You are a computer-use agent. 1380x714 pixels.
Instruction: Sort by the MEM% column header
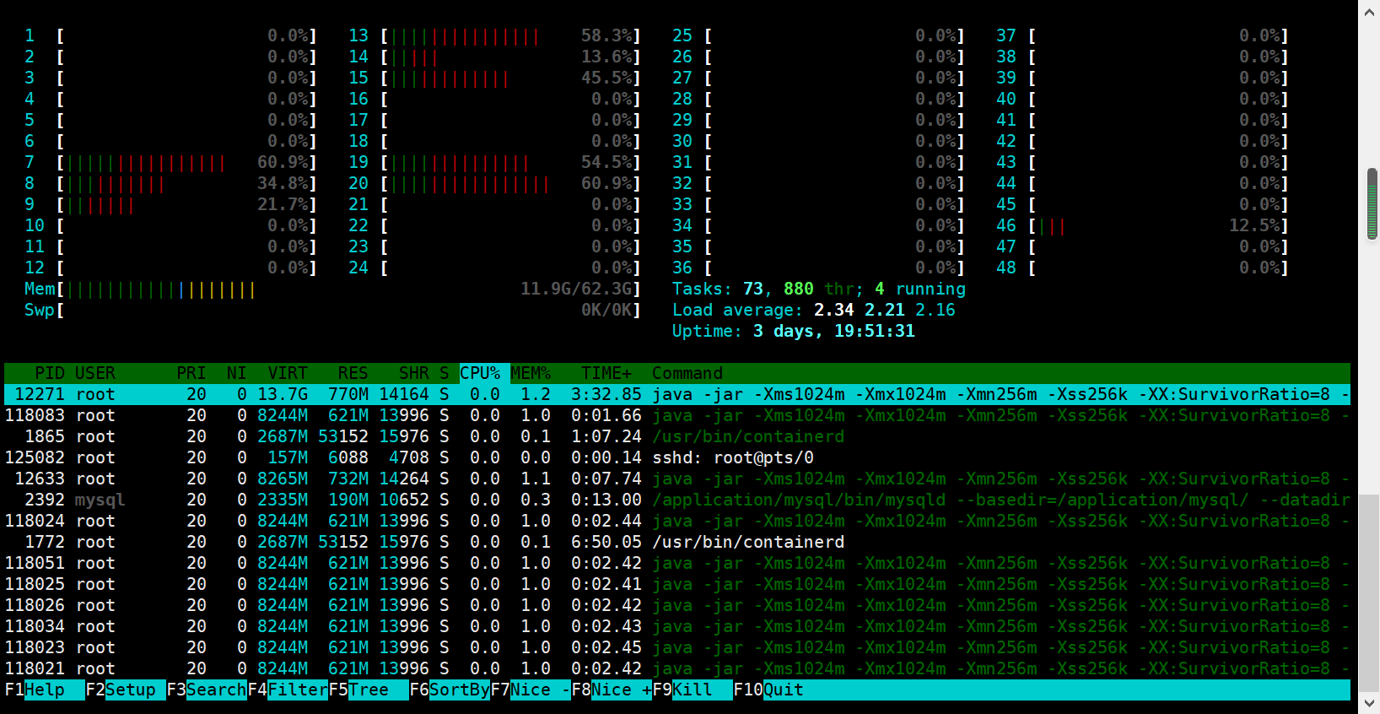point(531,373)
